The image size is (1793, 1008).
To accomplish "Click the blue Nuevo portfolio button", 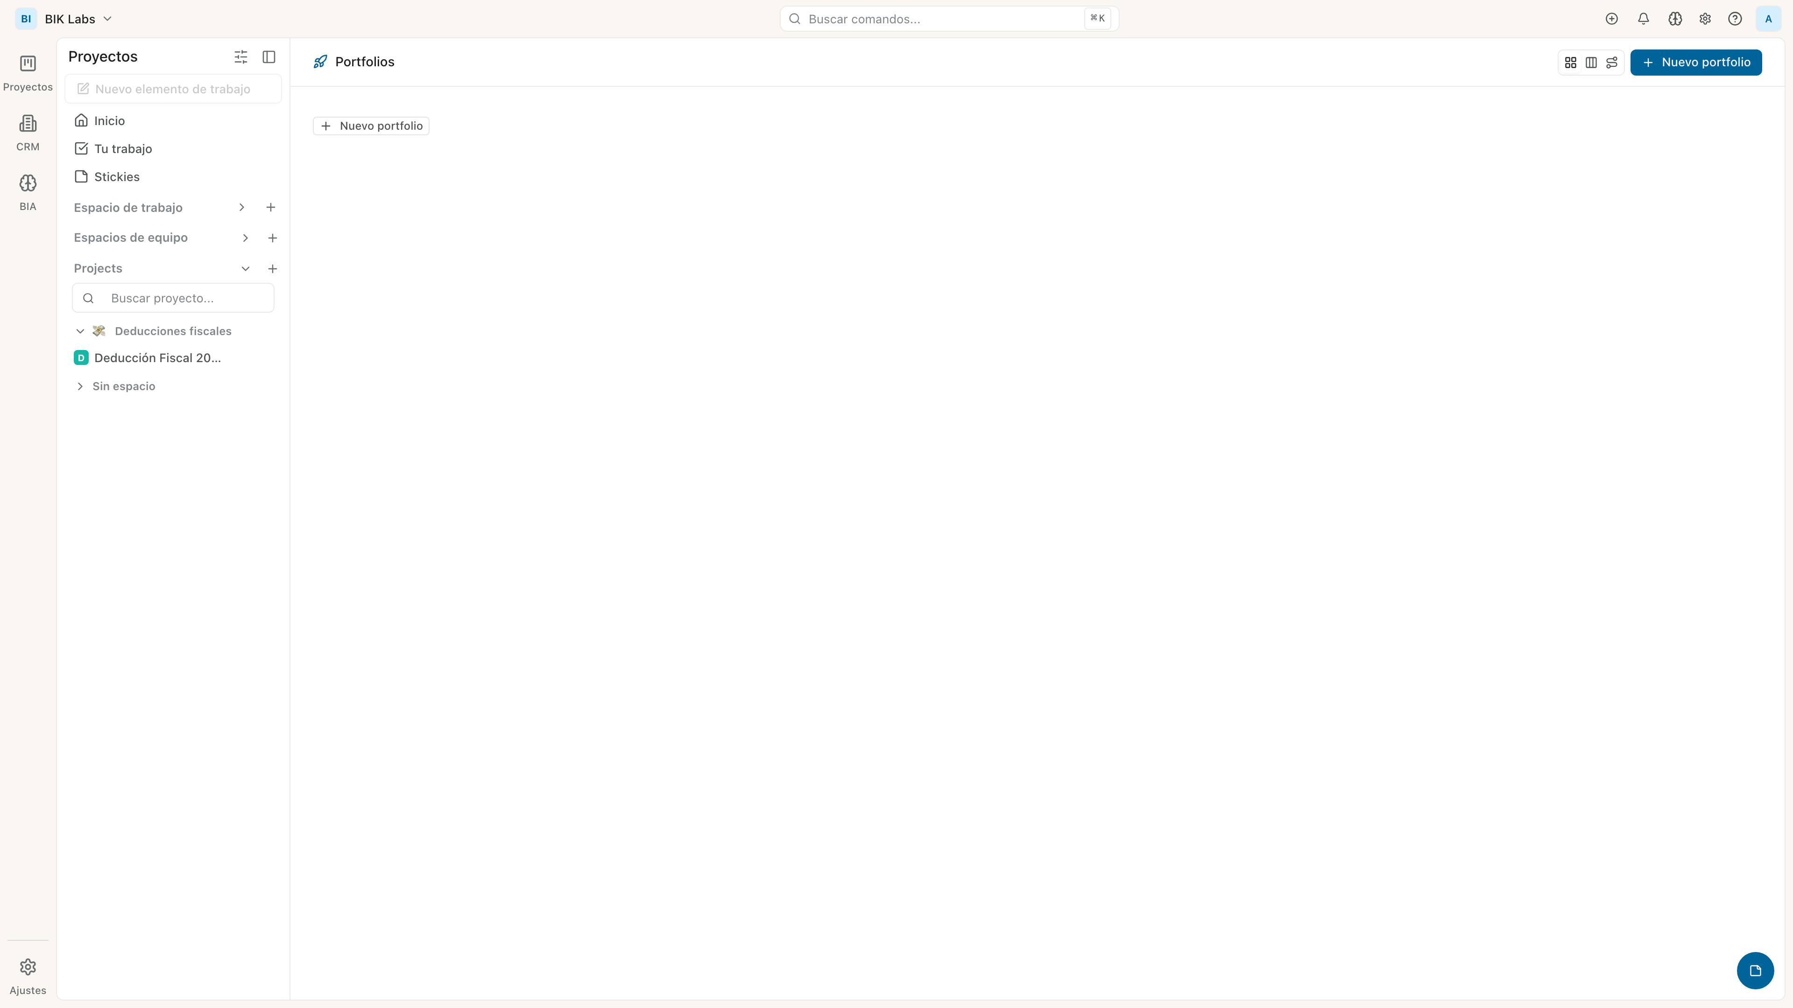I will (x=1695, y=63).
